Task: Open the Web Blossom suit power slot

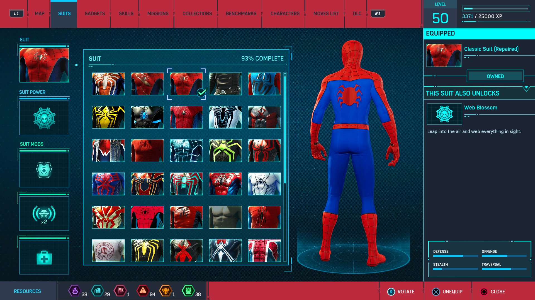Action: pyautogui.click(x=44, y=118)
